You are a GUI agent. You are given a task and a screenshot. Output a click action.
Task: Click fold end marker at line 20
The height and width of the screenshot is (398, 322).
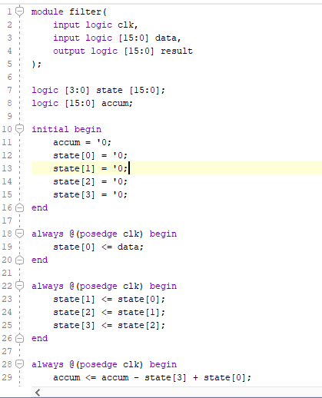point(19,260)
